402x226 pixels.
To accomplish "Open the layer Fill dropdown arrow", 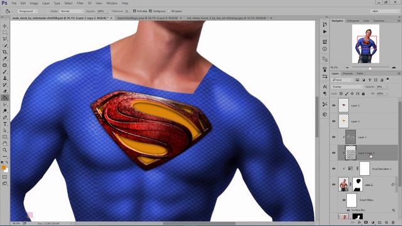I will click(387, 94).
